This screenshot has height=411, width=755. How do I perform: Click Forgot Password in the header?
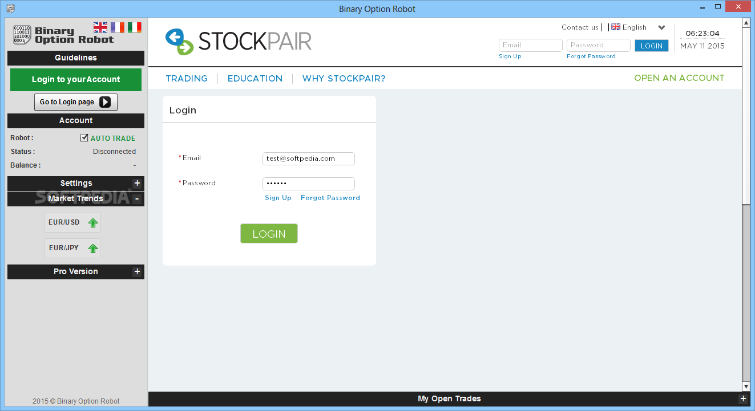click(x=591, y=56)
